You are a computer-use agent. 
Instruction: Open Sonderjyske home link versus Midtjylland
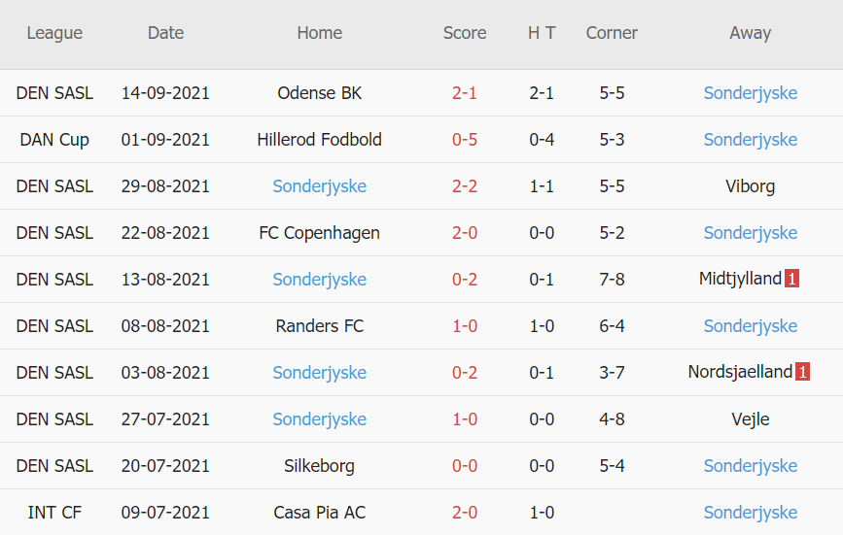pyautogui.click(x=319, y=280)
